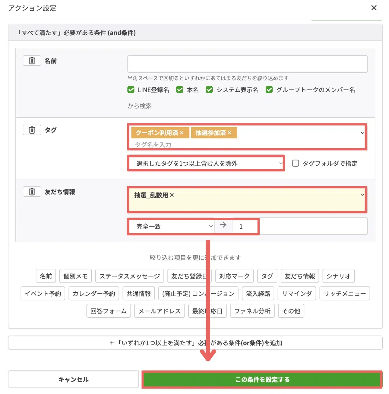
Task: Remove the 抽選_乱数用 selection
Action: pyautogui.click(x=172, y=195)
